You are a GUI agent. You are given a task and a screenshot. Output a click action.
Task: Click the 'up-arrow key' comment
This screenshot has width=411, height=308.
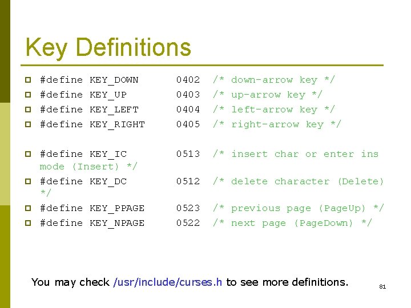click(268, 95)
